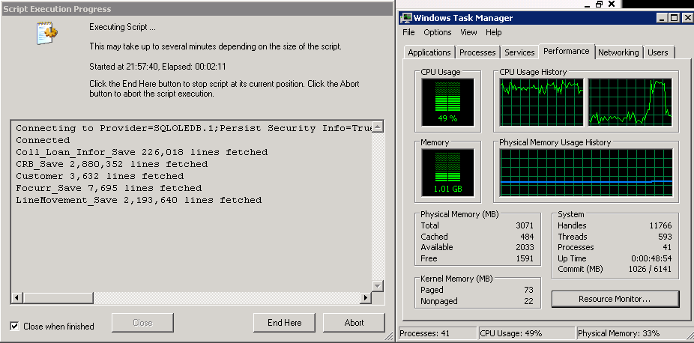
Task: Click the Threads value 593
Action: point(665,237)
